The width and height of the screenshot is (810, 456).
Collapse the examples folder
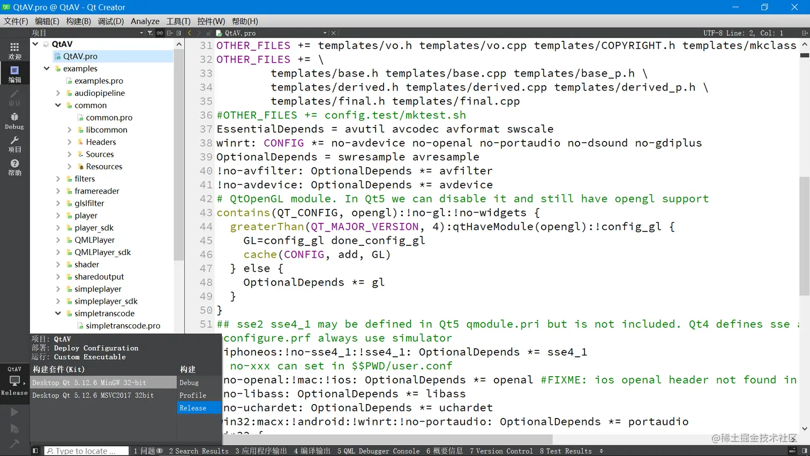pos(47,69)
